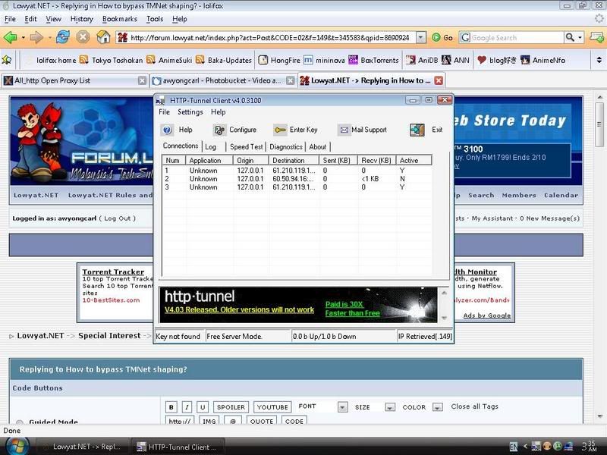Image resolution: width=607 pixels, height=455 pixels.
Task: Open the HTTP-Tunnel File menu
Action: 164,111
